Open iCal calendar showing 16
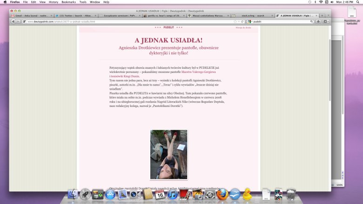 coord(160,195)
